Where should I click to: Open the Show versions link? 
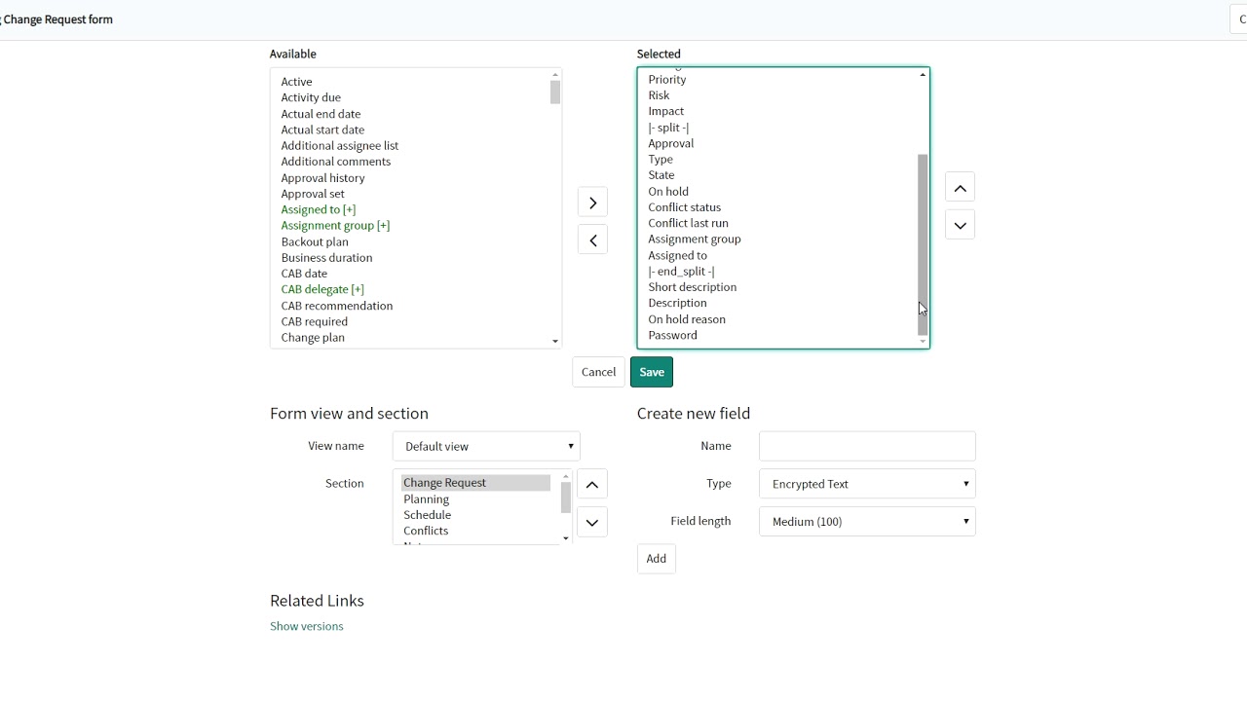tap(307, 626)
